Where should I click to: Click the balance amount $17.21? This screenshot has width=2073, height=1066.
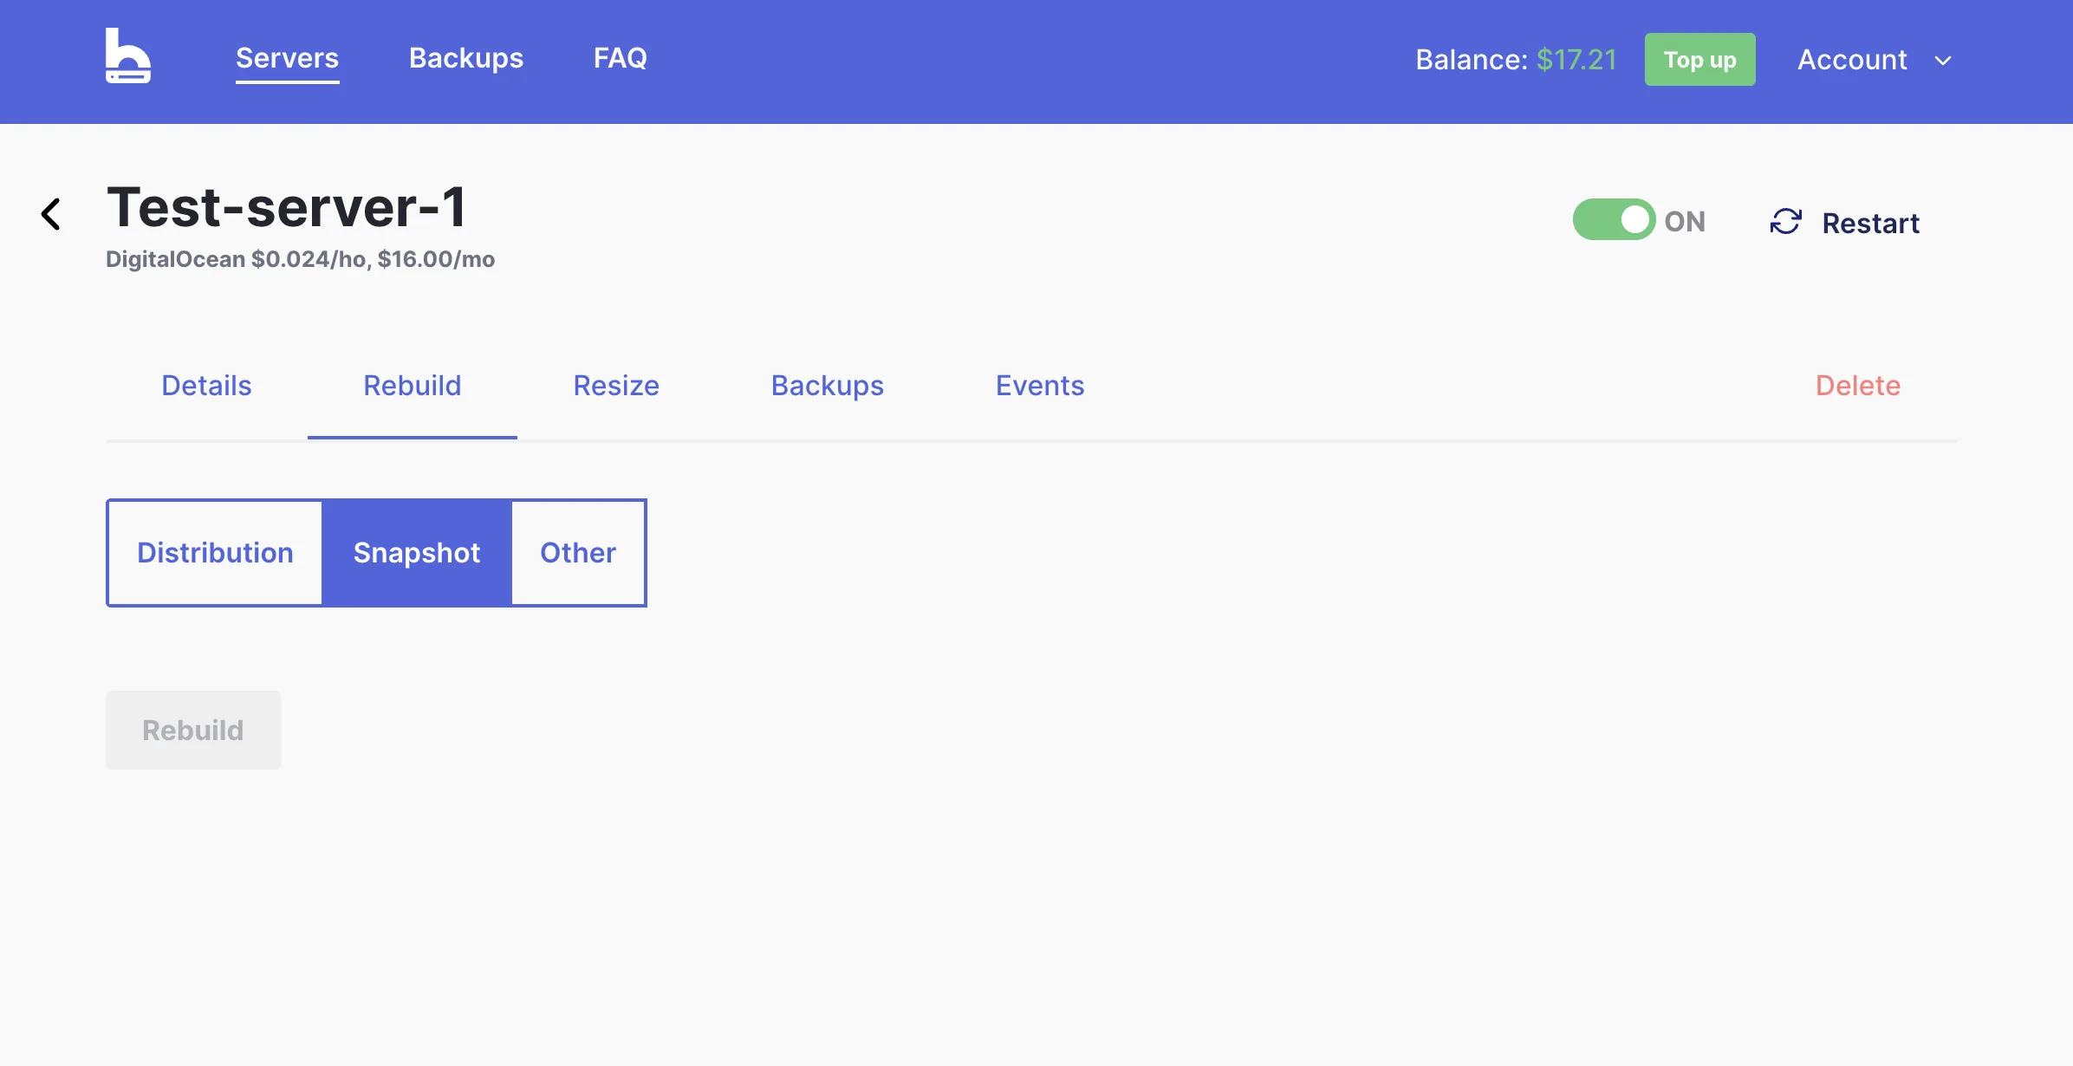tap(1576, 60)
